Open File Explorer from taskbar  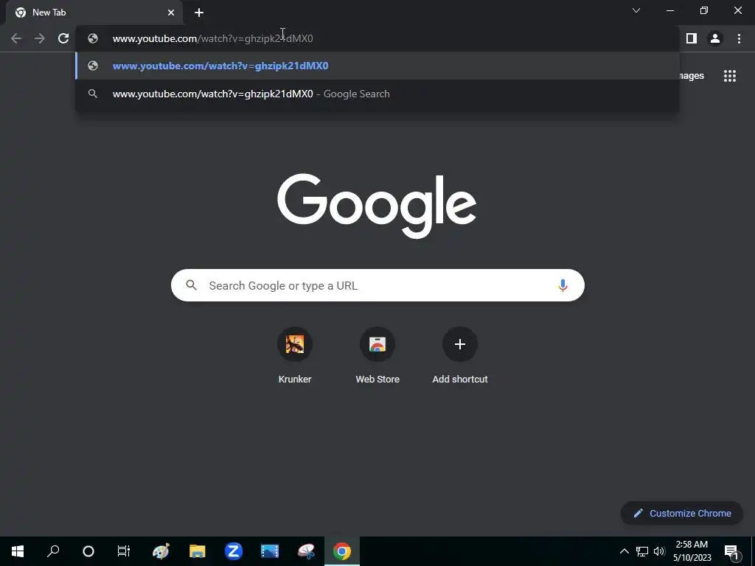coord(197,551)
